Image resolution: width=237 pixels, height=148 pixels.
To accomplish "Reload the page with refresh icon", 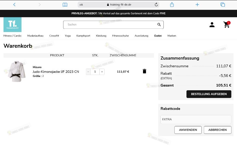I will 156,5.
